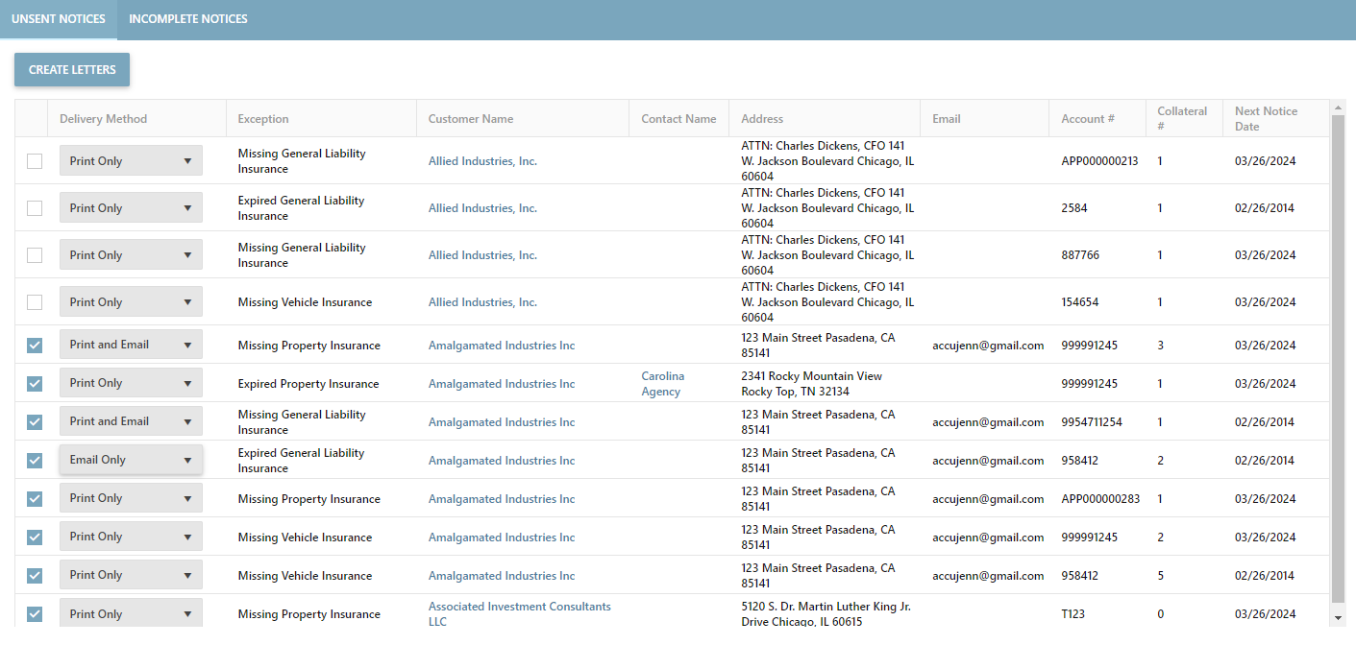Tick the Missing Vehicle Insurance row for account 154654
Image resolution: width=1356 pixels, height=645 pixels.
pos(35,302)
